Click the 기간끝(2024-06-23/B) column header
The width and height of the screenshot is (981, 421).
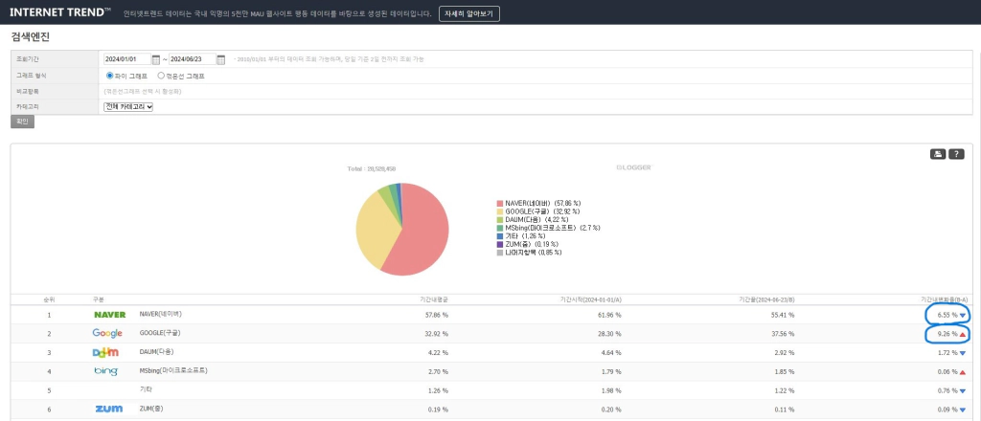766,299
